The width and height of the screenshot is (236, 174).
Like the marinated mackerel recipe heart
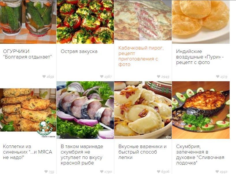[x=102, y=172]
